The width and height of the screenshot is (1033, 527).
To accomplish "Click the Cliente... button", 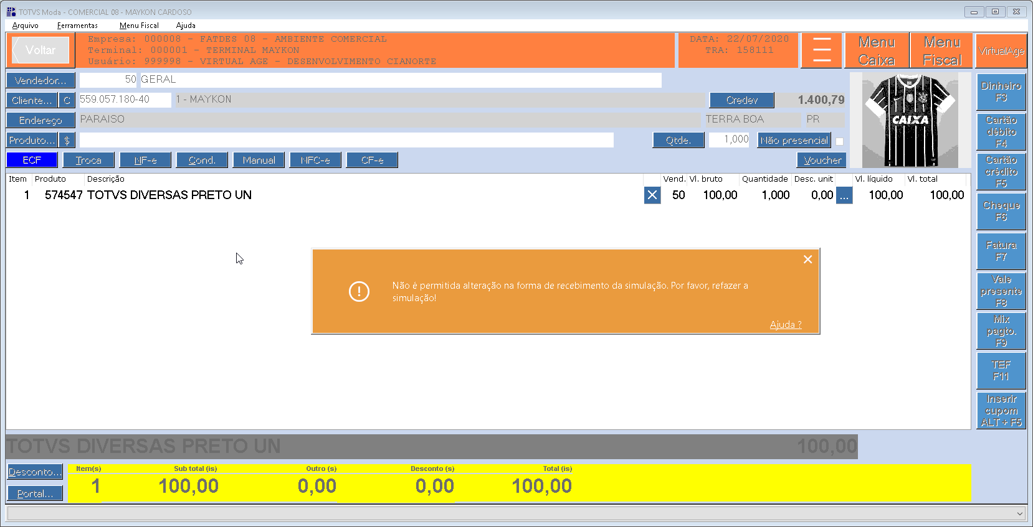I will tap(32, 100).
